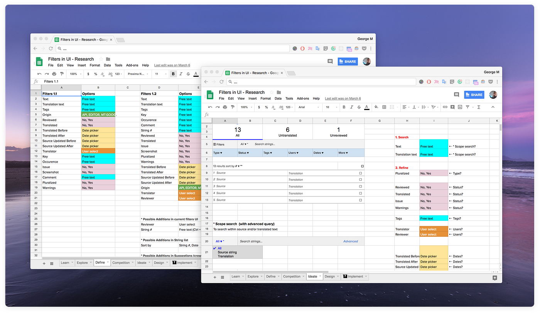
Task: Click the Borders icon in the toolbar
Action: pos(384,107)
